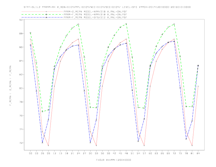Click x-axis tick label 84

coord(198,153)
